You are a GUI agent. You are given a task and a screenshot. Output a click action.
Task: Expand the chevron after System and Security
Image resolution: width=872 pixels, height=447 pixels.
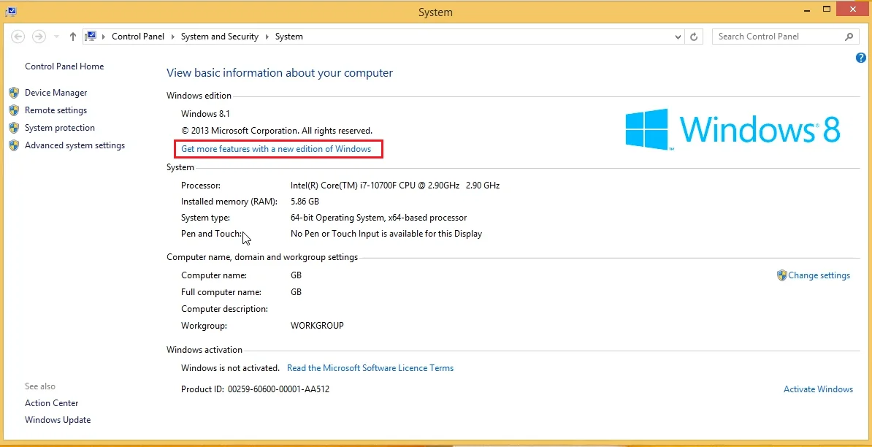(267, 37)
